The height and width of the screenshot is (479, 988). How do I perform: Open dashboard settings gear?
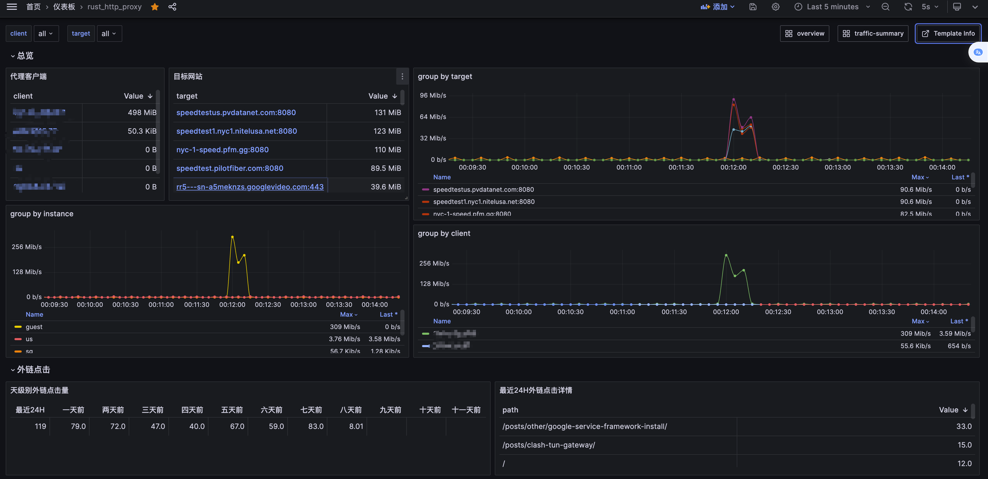point(775,7)
